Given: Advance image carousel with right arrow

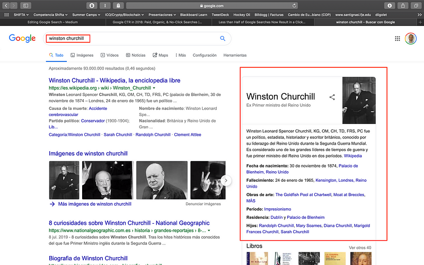Looking at the screenshot, I should point(226,180).
